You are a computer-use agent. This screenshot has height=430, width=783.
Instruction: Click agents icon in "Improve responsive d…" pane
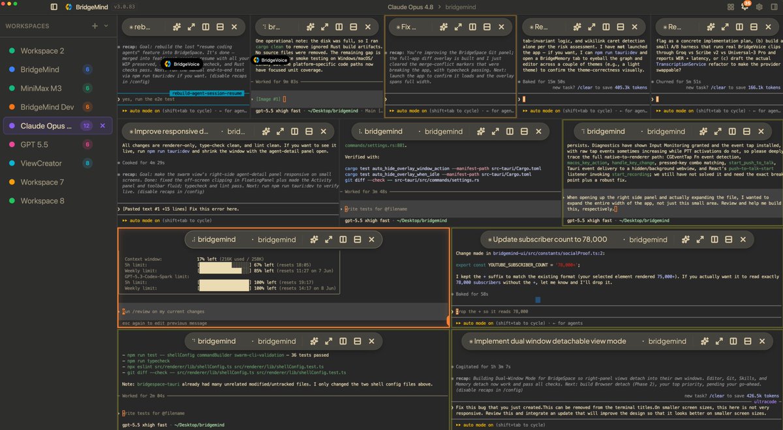click(x=265, y=131)
